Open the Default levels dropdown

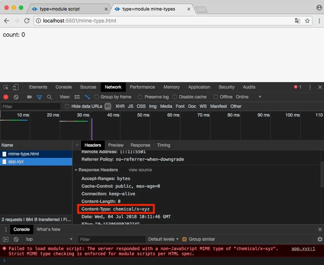coord(163,239)
